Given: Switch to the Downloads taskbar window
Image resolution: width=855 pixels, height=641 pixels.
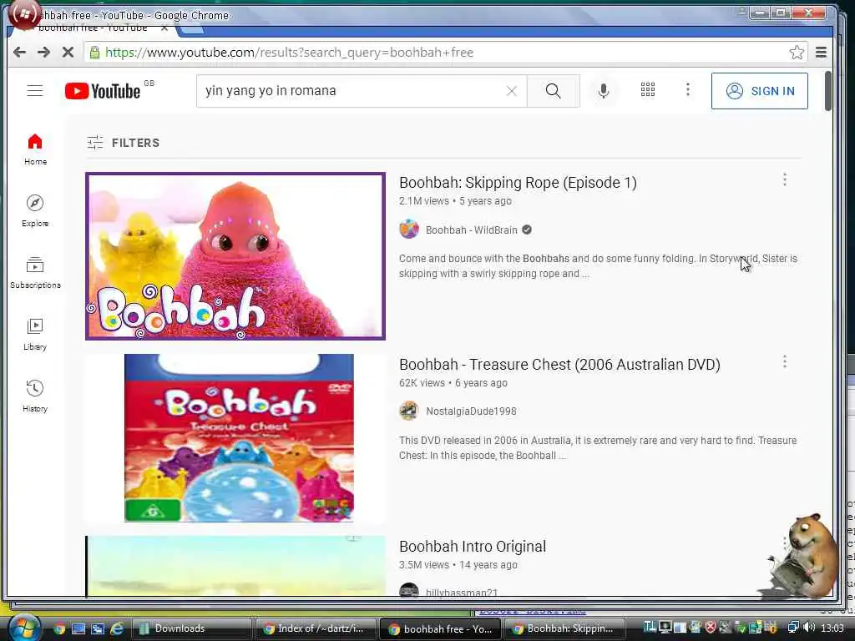Looking at the screenshot, I should point(191,628).
